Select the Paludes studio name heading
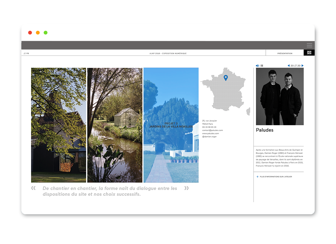The image size is (336, 244). click(x=265, y=130)
